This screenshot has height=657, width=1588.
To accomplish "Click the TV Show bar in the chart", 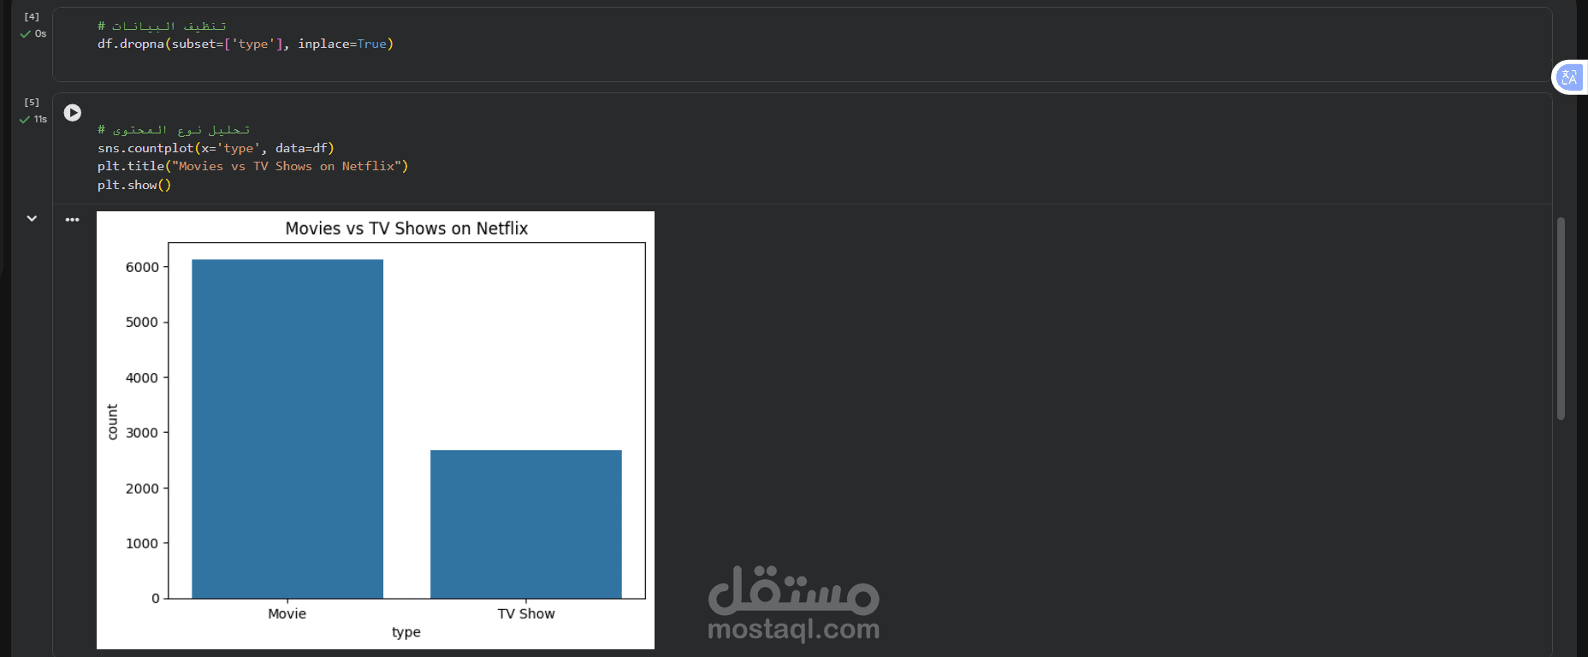I will [x=526, y=524].
